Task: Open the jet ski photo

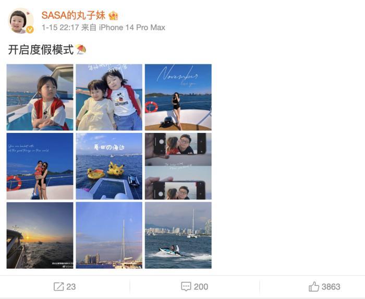Action: [178, 235]
